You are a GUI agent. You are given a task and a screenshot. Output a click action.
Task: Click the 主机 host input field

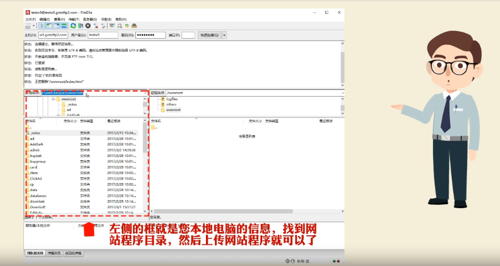point(53,35)
